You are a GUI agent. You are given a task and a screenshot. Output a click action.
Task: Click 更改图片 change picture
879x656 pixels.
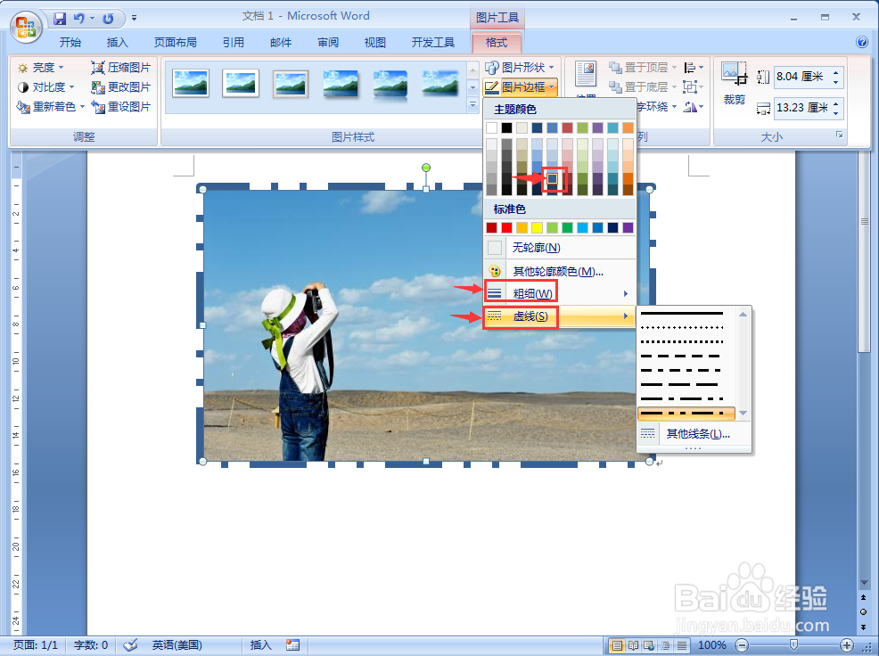click(x=121, y=87)
